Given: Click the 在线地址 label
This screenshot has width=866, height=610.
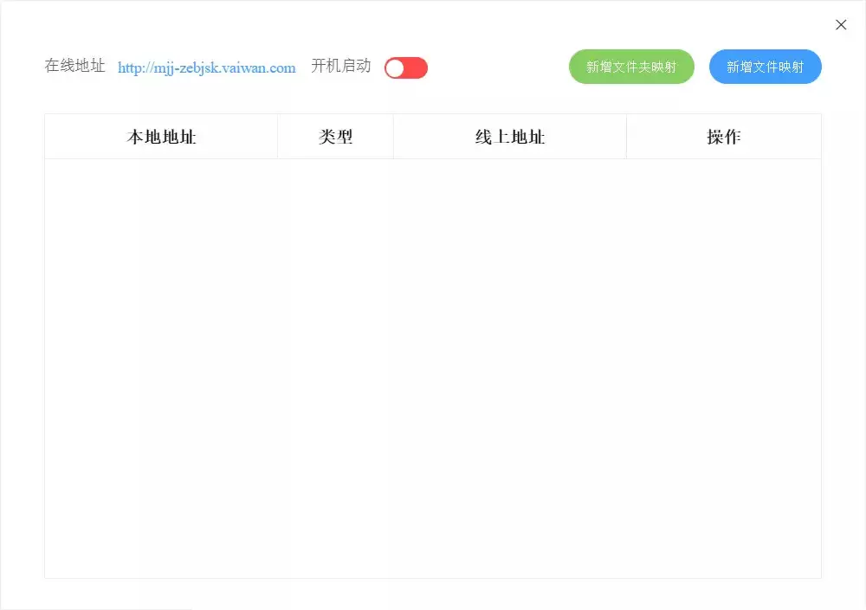Looking at the screenshot, I should coord(74,66).
